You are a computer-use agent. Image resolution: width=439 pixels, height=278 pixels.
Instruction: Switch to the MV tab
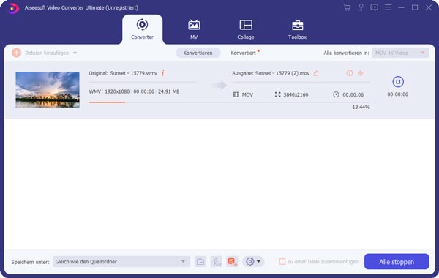click(194, 29)
